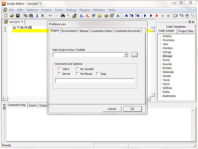Open the Customize Keywords tab
Image resolution: width=198 pixels, height=149 pixels.
coord(127,31)
